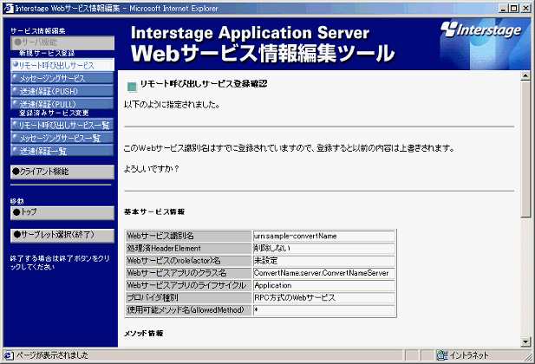This screenshot has height=364, width=535.
Task: Click the allowedMethod asterisk value cell
Action: pyautogui.click(x=324, y=310)
